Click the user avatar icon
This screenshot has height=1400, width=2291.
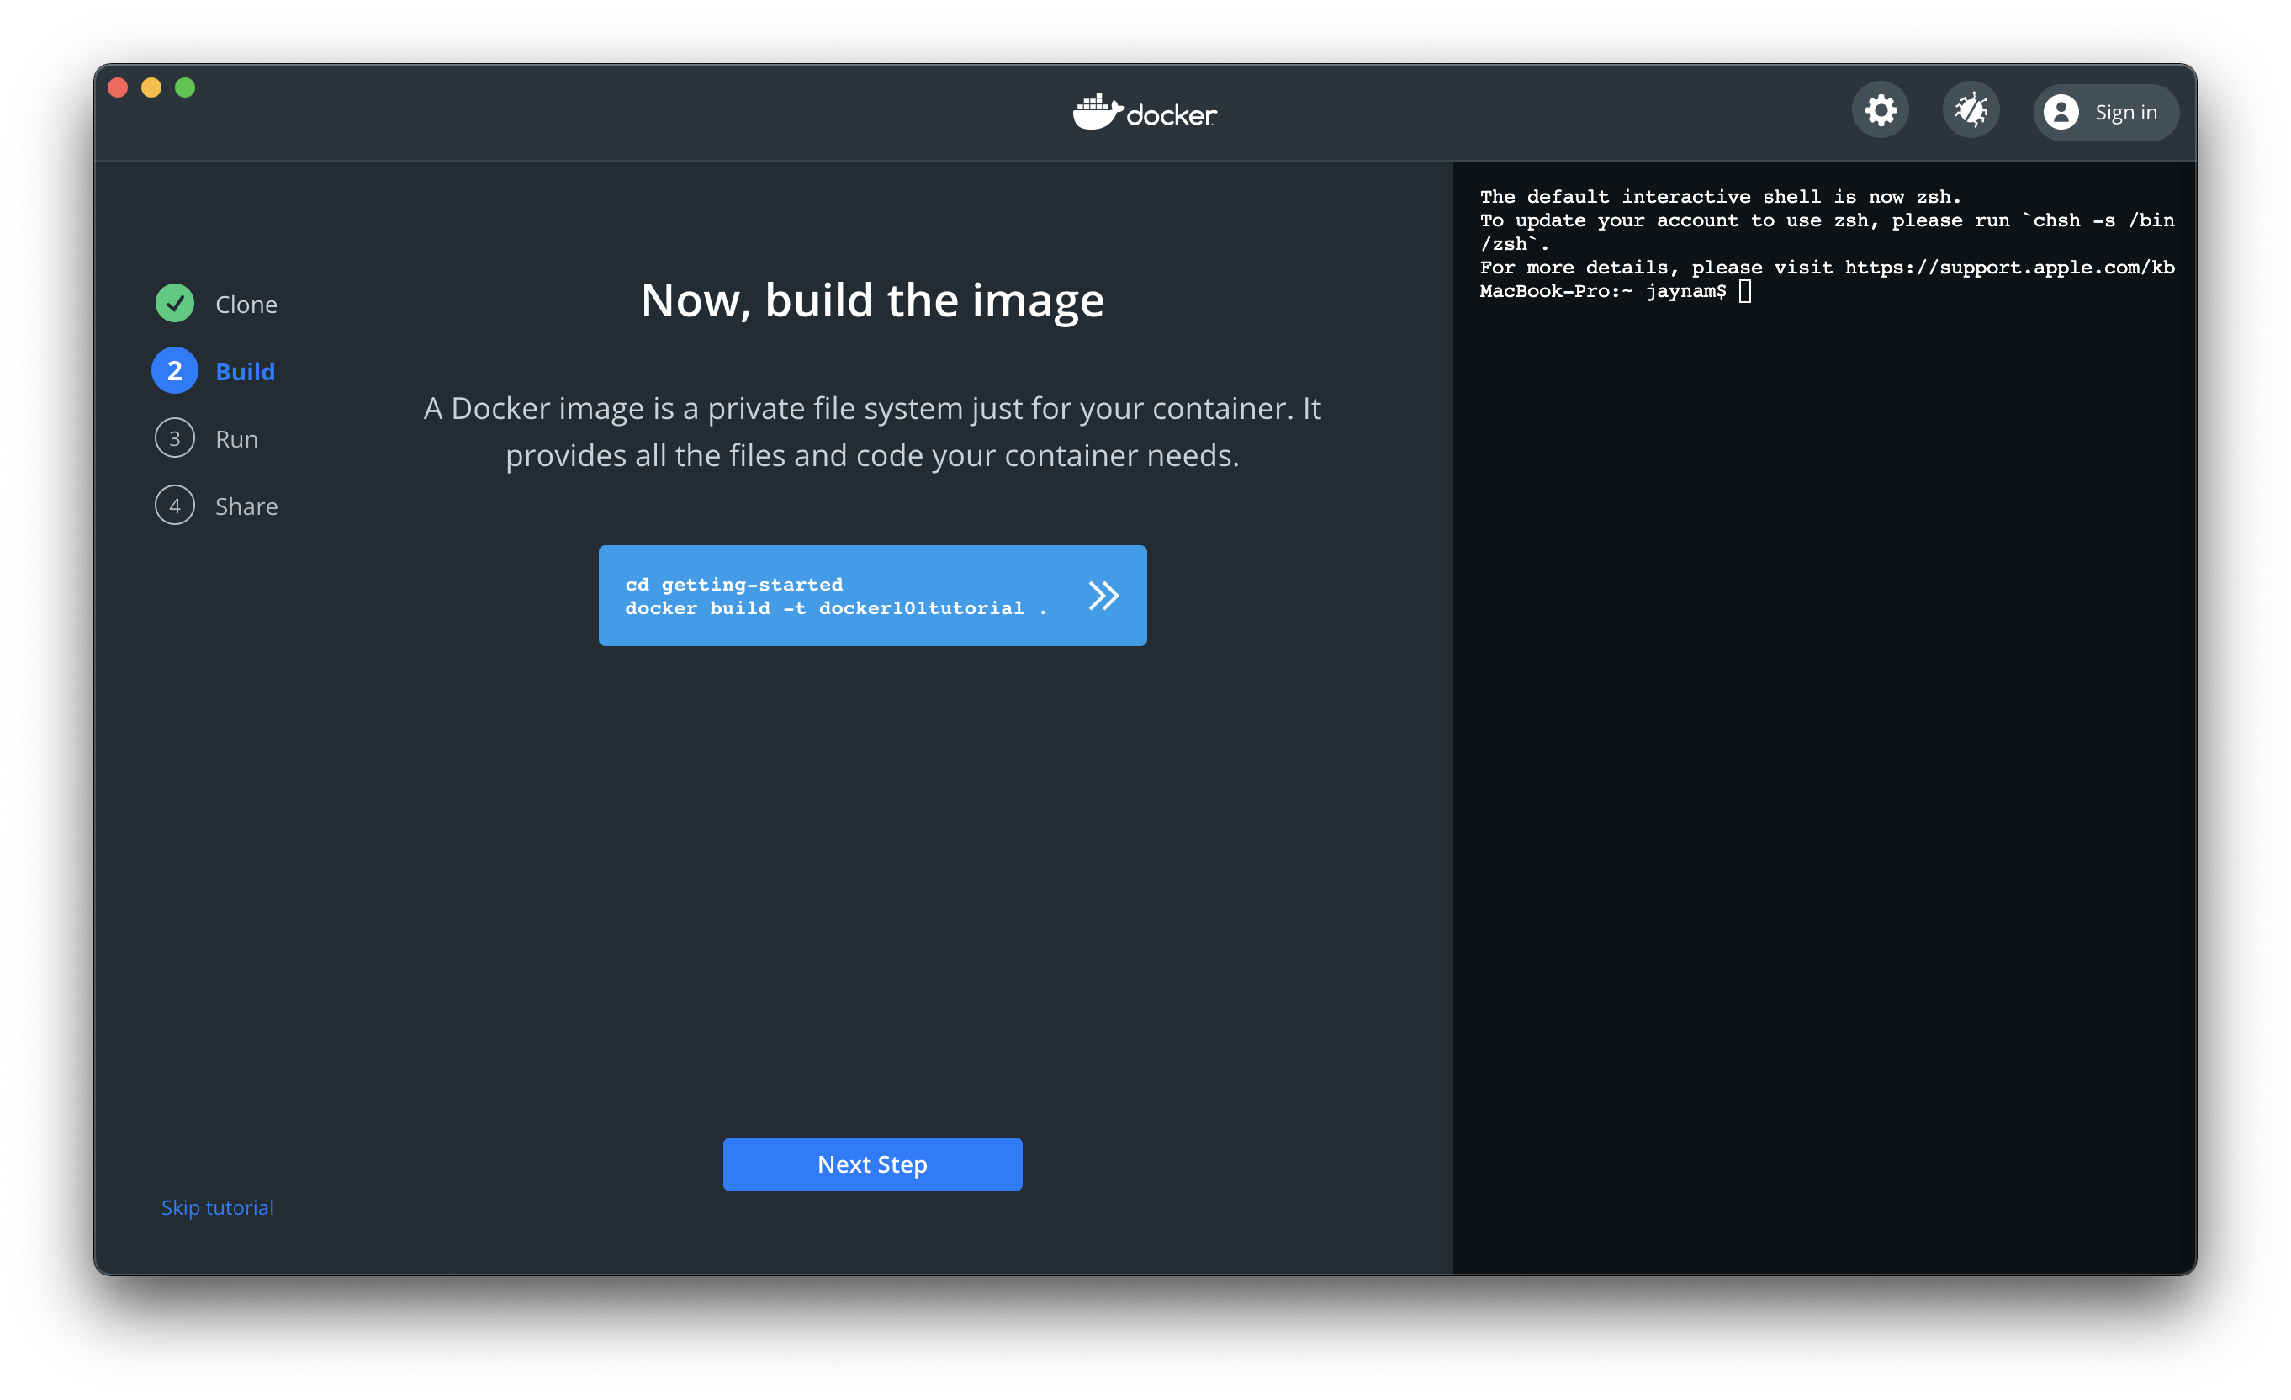pos(2061,113)
